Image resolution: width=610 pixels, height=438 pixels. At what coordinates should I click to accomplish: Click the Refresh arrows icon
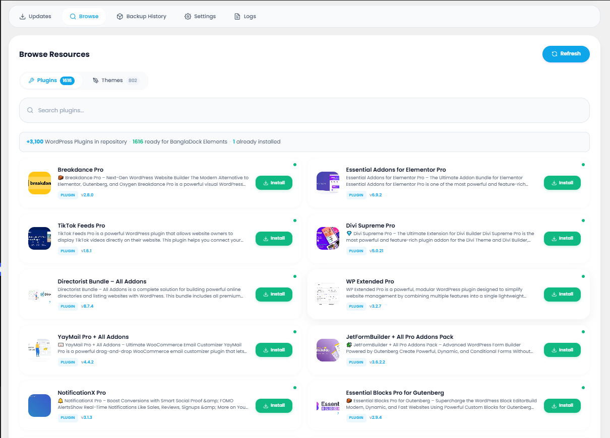pos(555,54)
